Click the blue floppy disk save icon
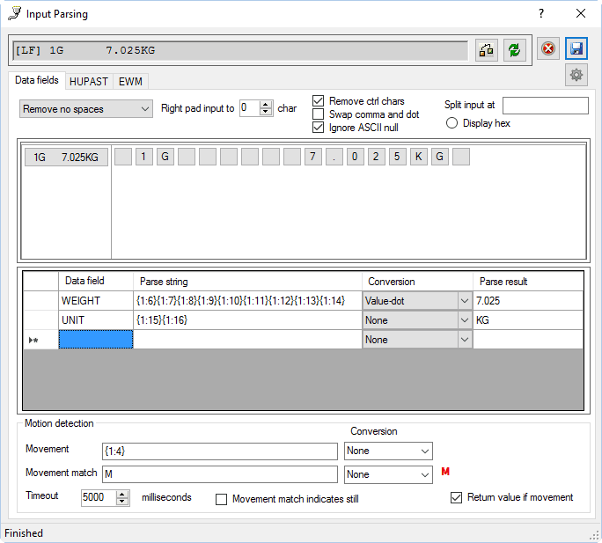 point(576,48)
